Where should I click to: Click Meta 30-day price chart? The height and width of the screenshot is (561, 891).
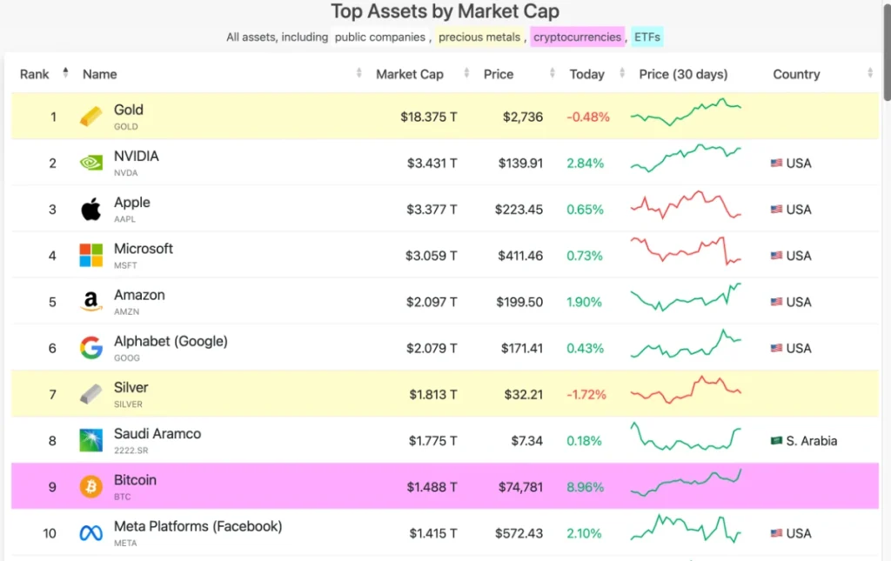tap(686, 529)
